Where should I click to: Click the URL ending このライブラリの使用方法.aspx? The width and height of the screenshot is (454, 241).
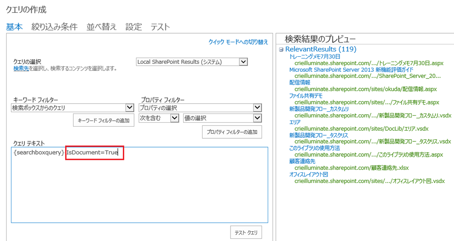[x=368, y=155]
